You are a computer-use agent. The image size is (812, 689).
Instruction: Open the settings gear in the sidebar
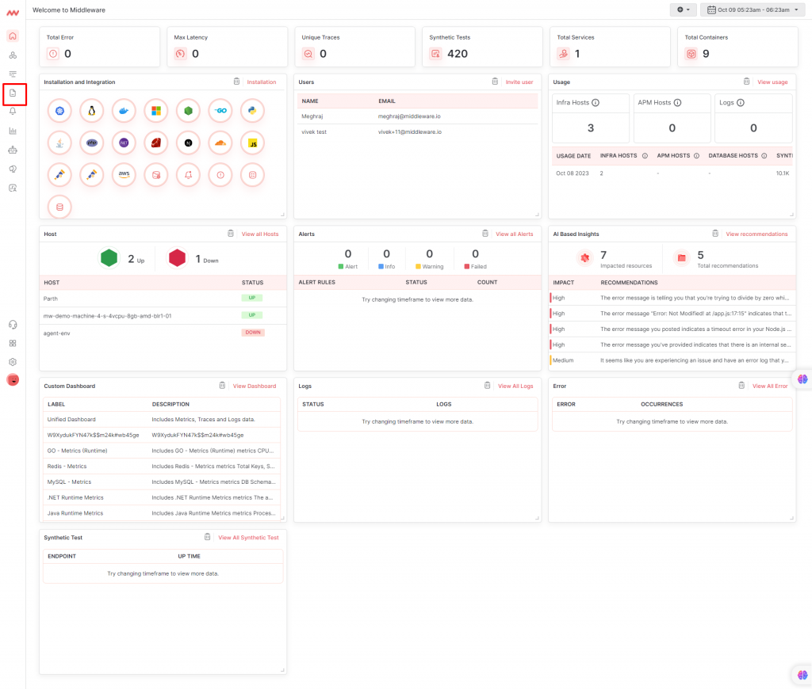[12, 361]
